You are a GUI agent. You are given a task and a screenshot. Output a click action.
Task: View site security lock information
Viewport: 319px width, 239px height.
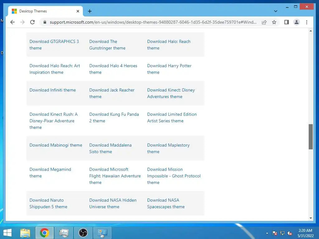point(45,22)
